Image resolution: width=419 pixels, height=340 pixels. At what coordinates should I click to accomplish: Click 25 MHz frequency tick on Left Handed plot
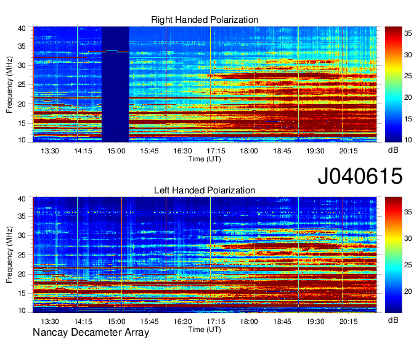tap(22, 255)
